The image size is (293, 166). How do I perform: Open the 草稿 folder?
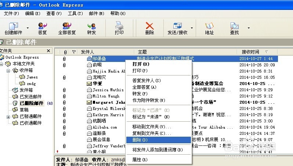[24, 110]
